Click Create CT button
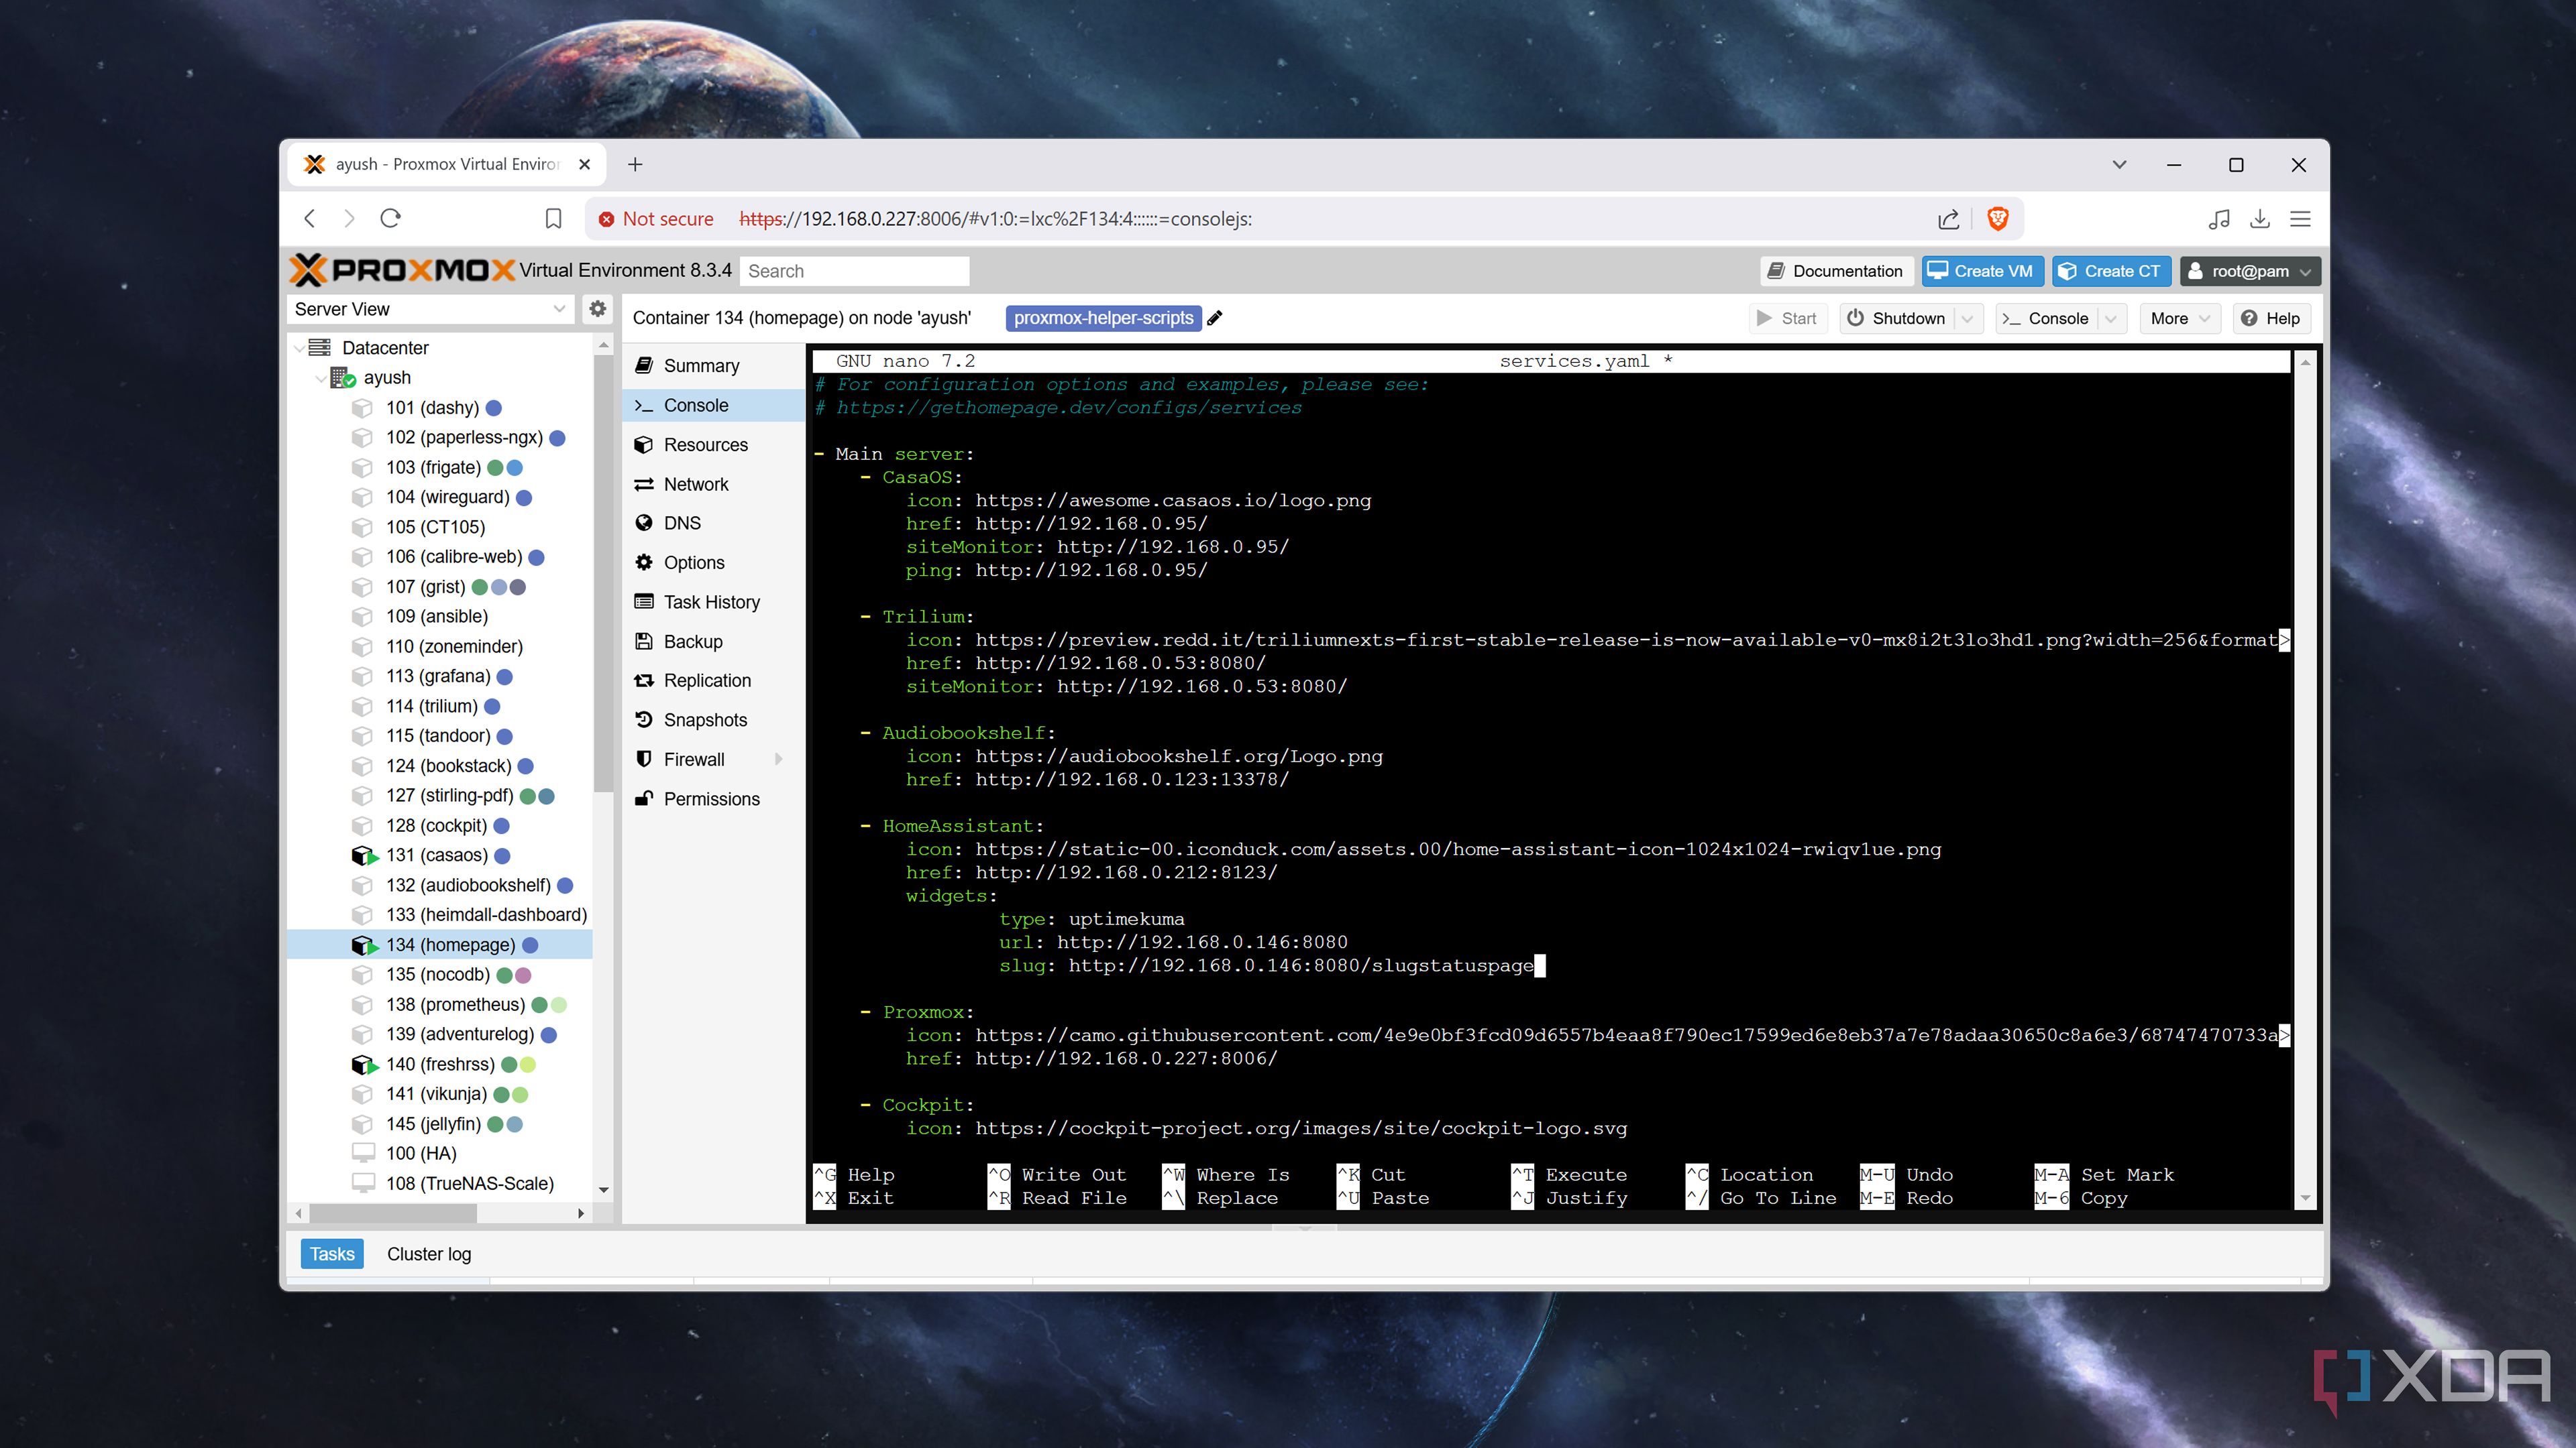The width and height of the screenshot is (2576, 1448). pos(2111,271)
